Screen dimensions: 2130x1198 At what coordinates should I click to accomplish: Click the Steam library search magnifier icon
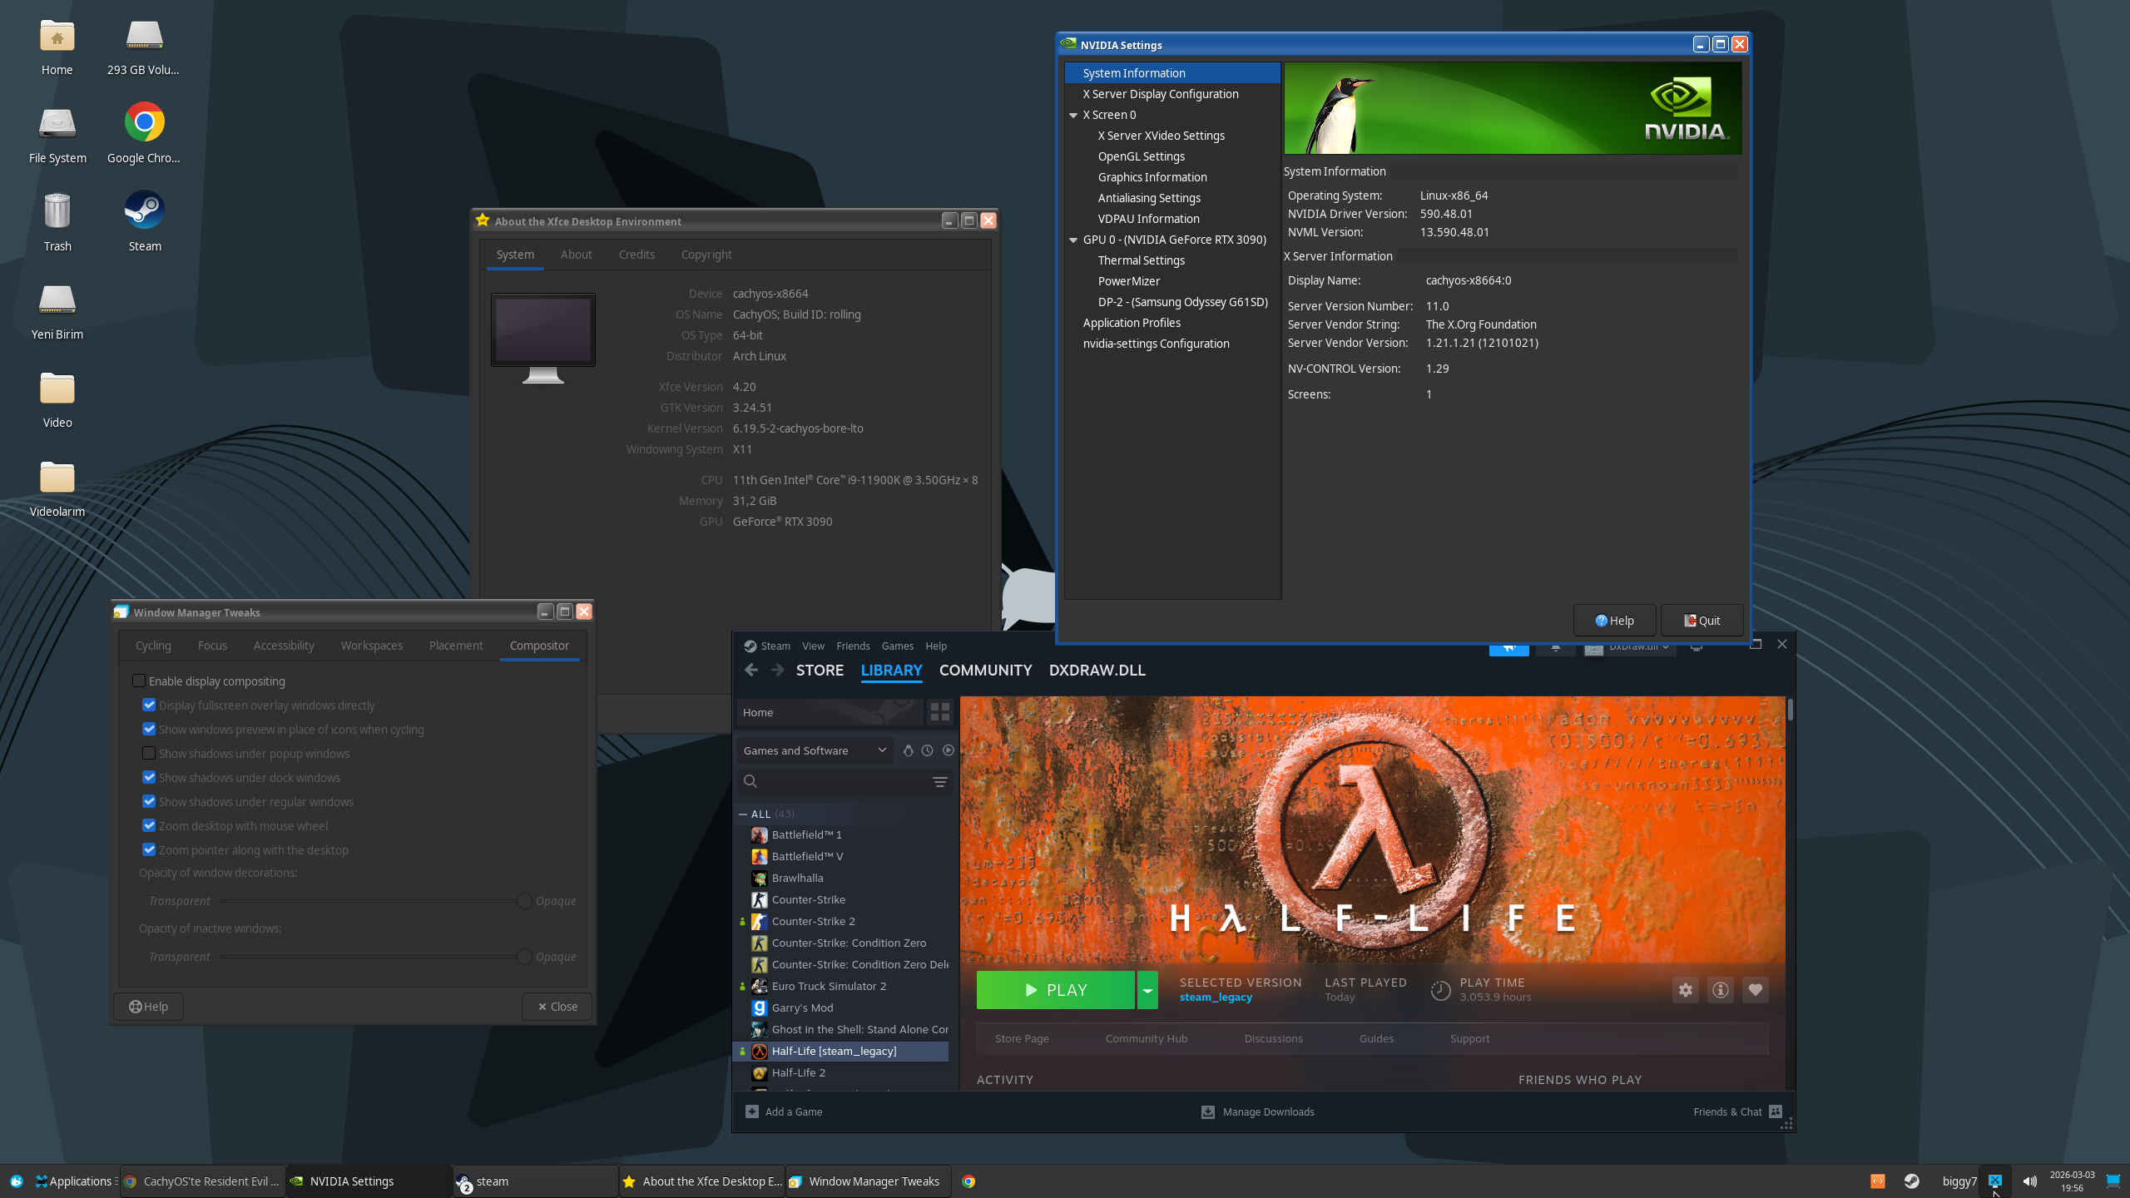750,781
